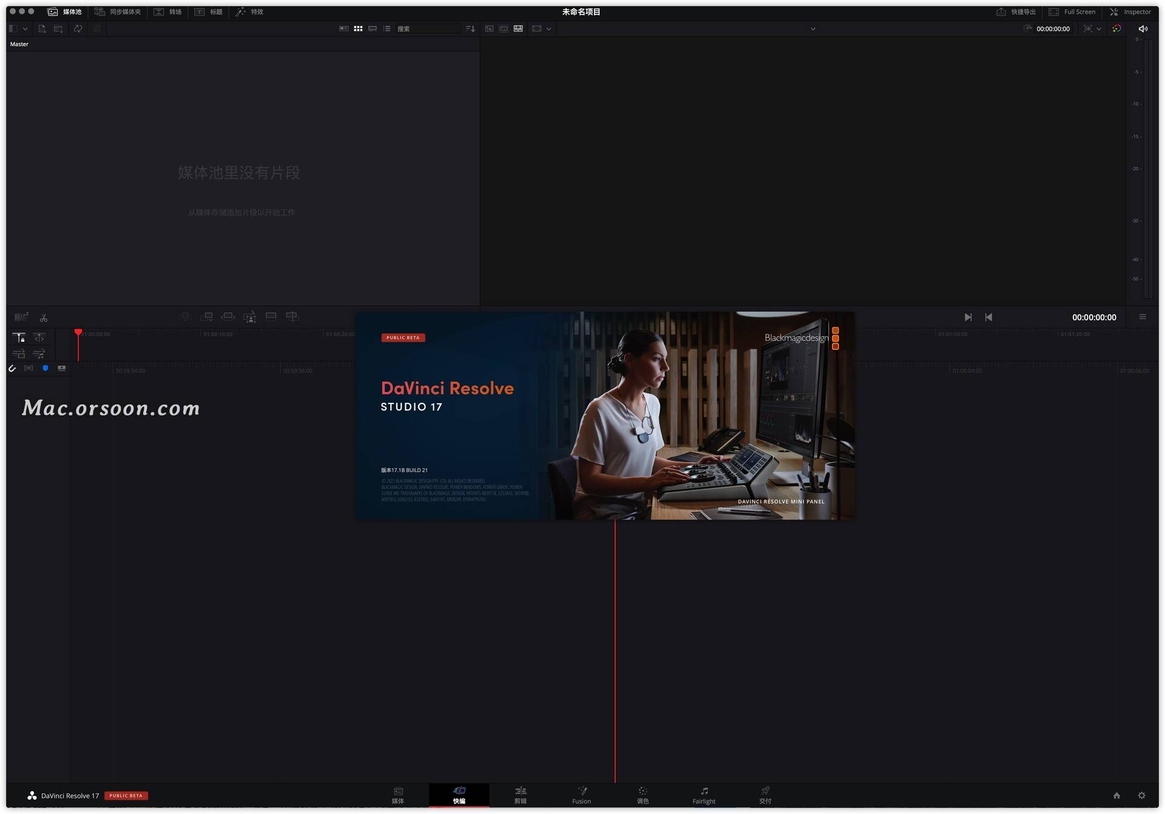Image resolution: width=1165 pixels, height=814 pixels.
Task: Click the source overwrite icon
Action: (292, 316)
